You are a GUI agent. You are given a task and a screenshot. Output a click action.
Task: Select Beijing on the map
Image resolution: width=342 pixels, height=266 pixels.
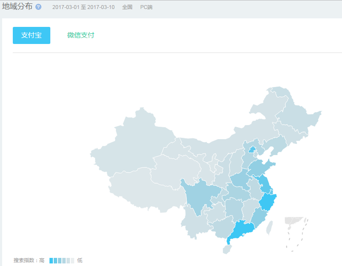(252, 149)
